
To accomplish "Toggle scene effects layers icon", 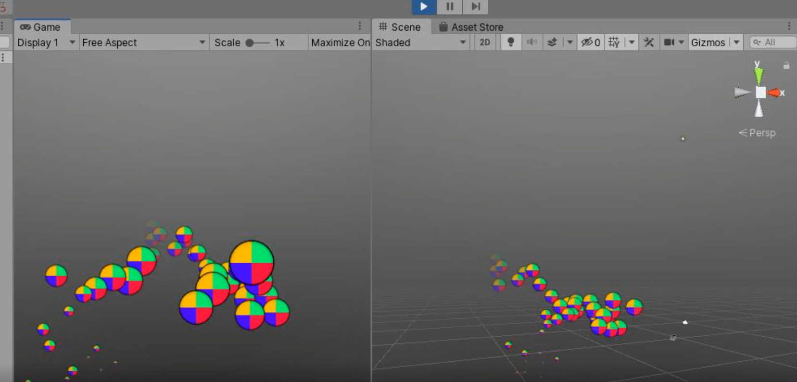I will 553,42.
